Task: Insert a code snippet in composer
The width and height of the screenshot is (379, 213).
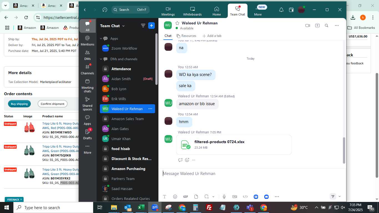Action: [245, 197]
